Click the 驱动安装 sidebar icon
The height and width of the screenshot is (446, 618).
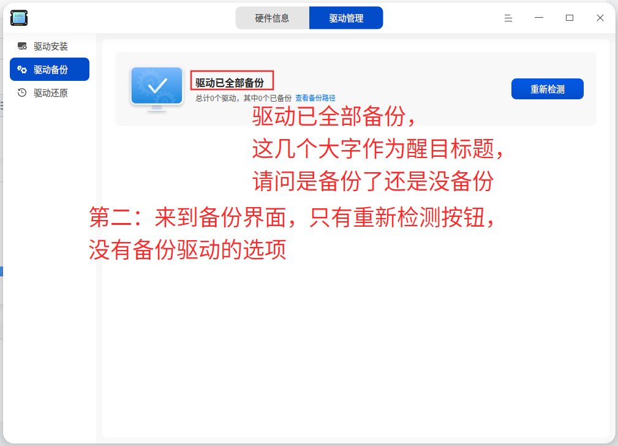[x=22, y=46]
